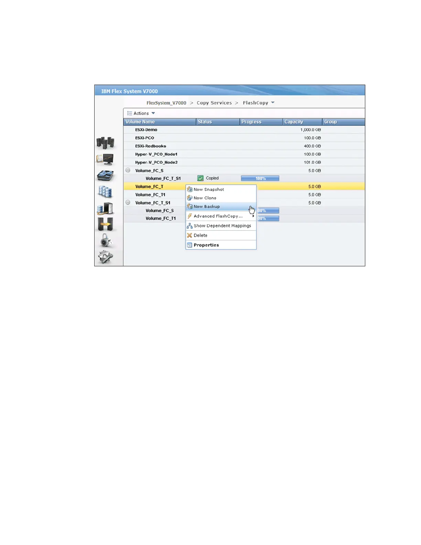Click the FlexSystem_V7000 breadcrumb link

[166, 103]
